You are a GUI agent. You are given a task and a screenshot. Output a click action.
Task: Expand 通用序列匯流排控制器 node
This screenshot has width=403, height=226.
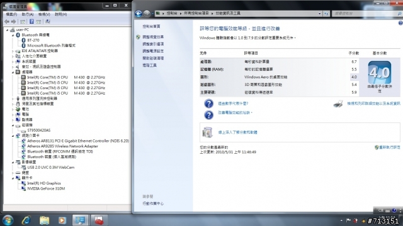(x=13, y=99)
